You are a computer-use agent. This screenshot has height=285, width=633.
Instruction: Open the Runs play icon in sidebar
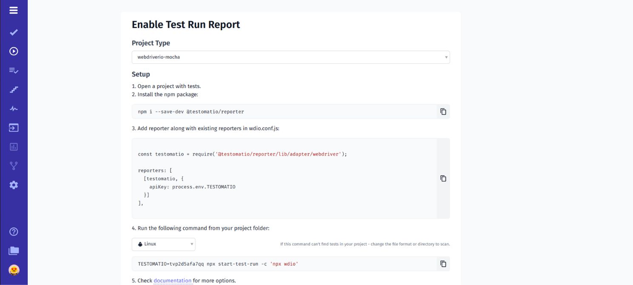point(14,51)
